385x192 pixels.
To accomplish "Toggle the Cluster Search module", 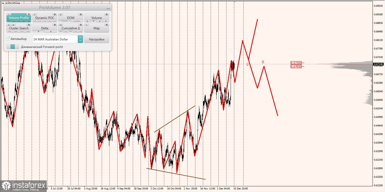I will [x=19, y=28].
